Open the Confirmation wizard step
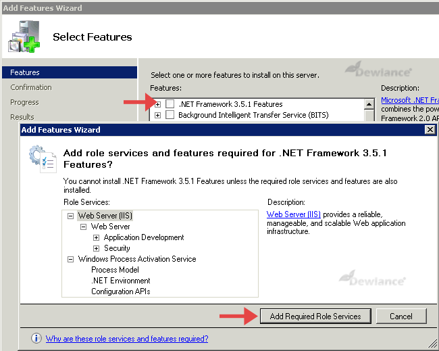 pyautogui.click(x=31, y=87)
